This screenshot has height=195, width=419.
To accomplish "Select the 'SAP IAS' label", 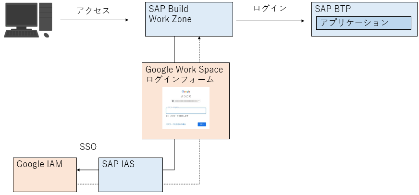I will point(118,164).
